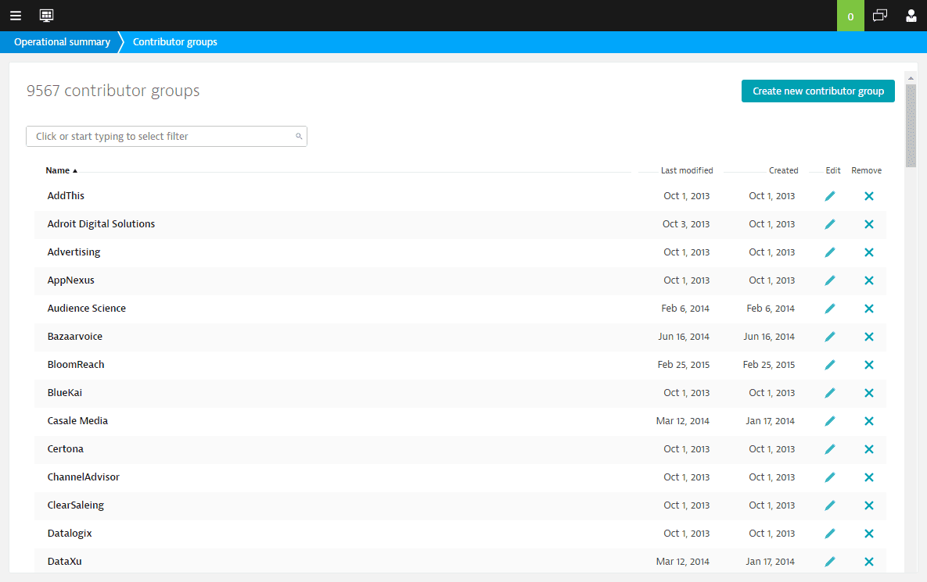Select the ChannelAdvisor row name
The image size is (927, 582).
click(84, 477)
